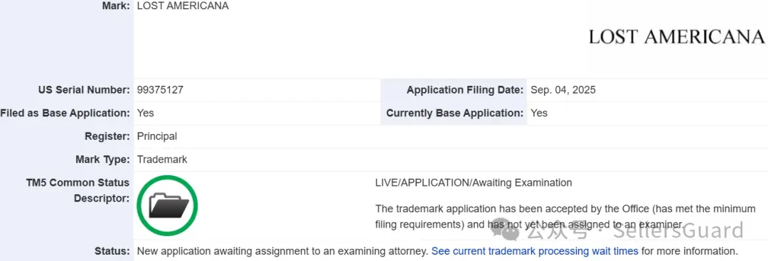Click the Filed as Base Application label
This screenshot has width=768, height=261.
pos(65,113)
